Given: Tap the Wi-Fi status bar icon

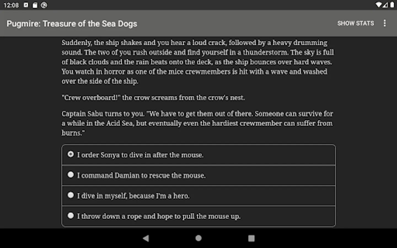Looking at the screenshot, I should click(x=379, y=5).
